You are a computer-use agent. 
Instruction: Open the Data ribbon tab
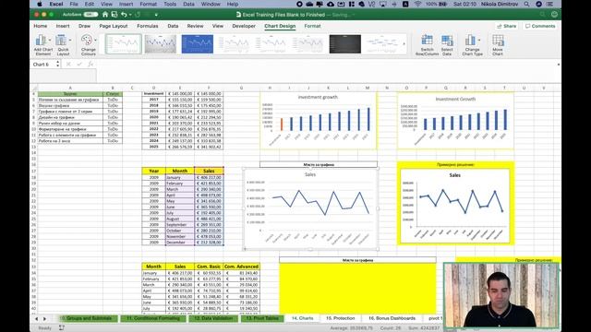click(173, 26)
